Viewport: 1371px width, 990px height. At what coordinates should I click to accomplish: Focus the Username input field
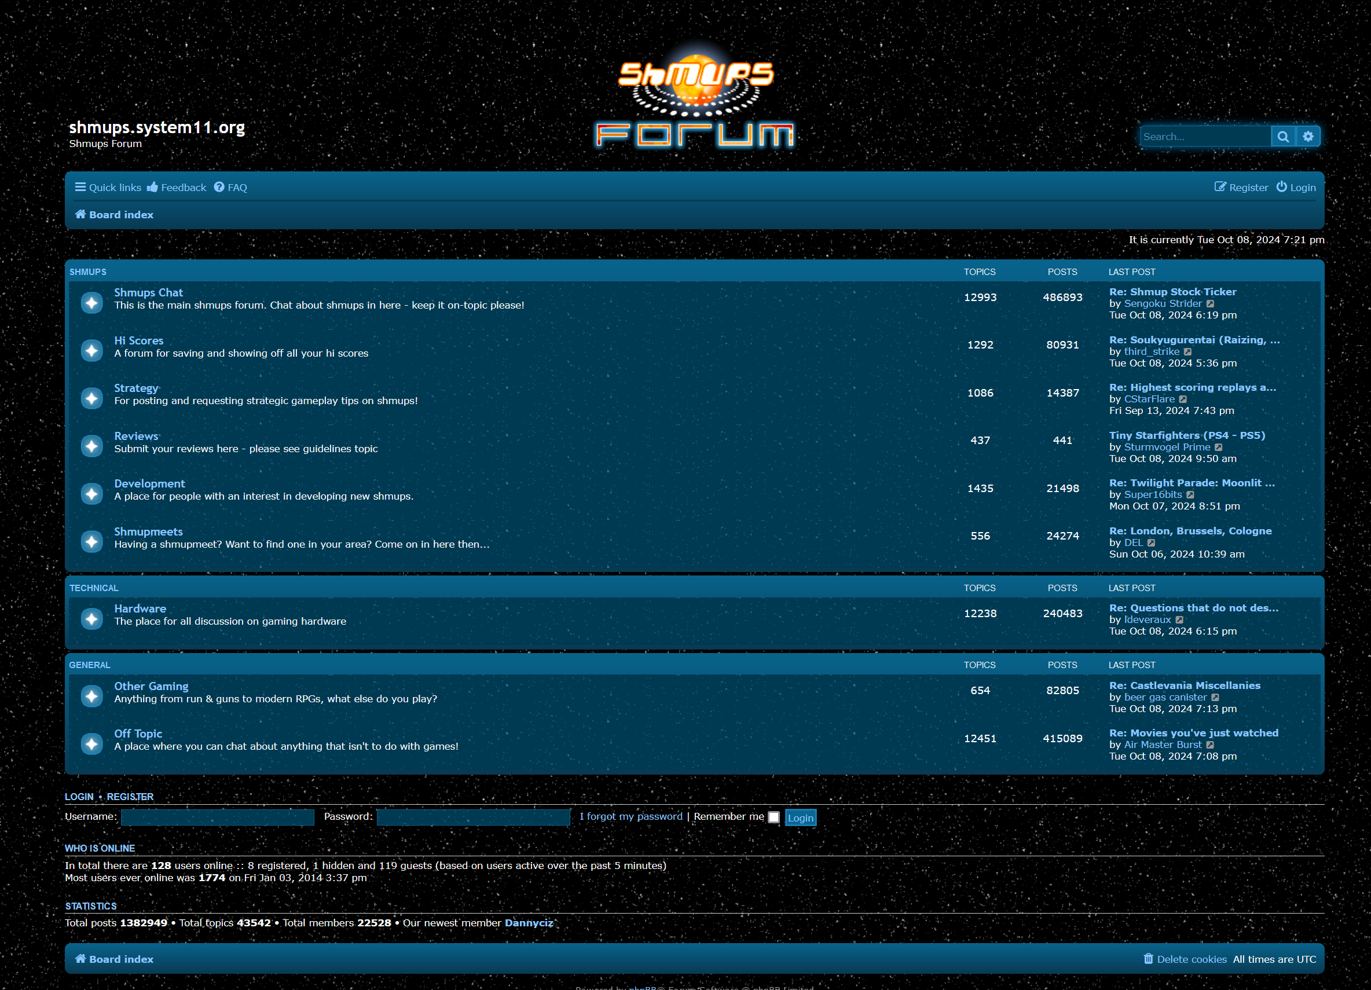[x=218, y=817]
